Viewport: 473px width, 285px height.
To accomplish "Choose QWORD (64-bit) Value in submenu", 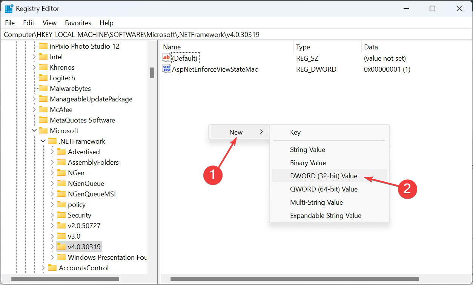I will coord(329,189).
